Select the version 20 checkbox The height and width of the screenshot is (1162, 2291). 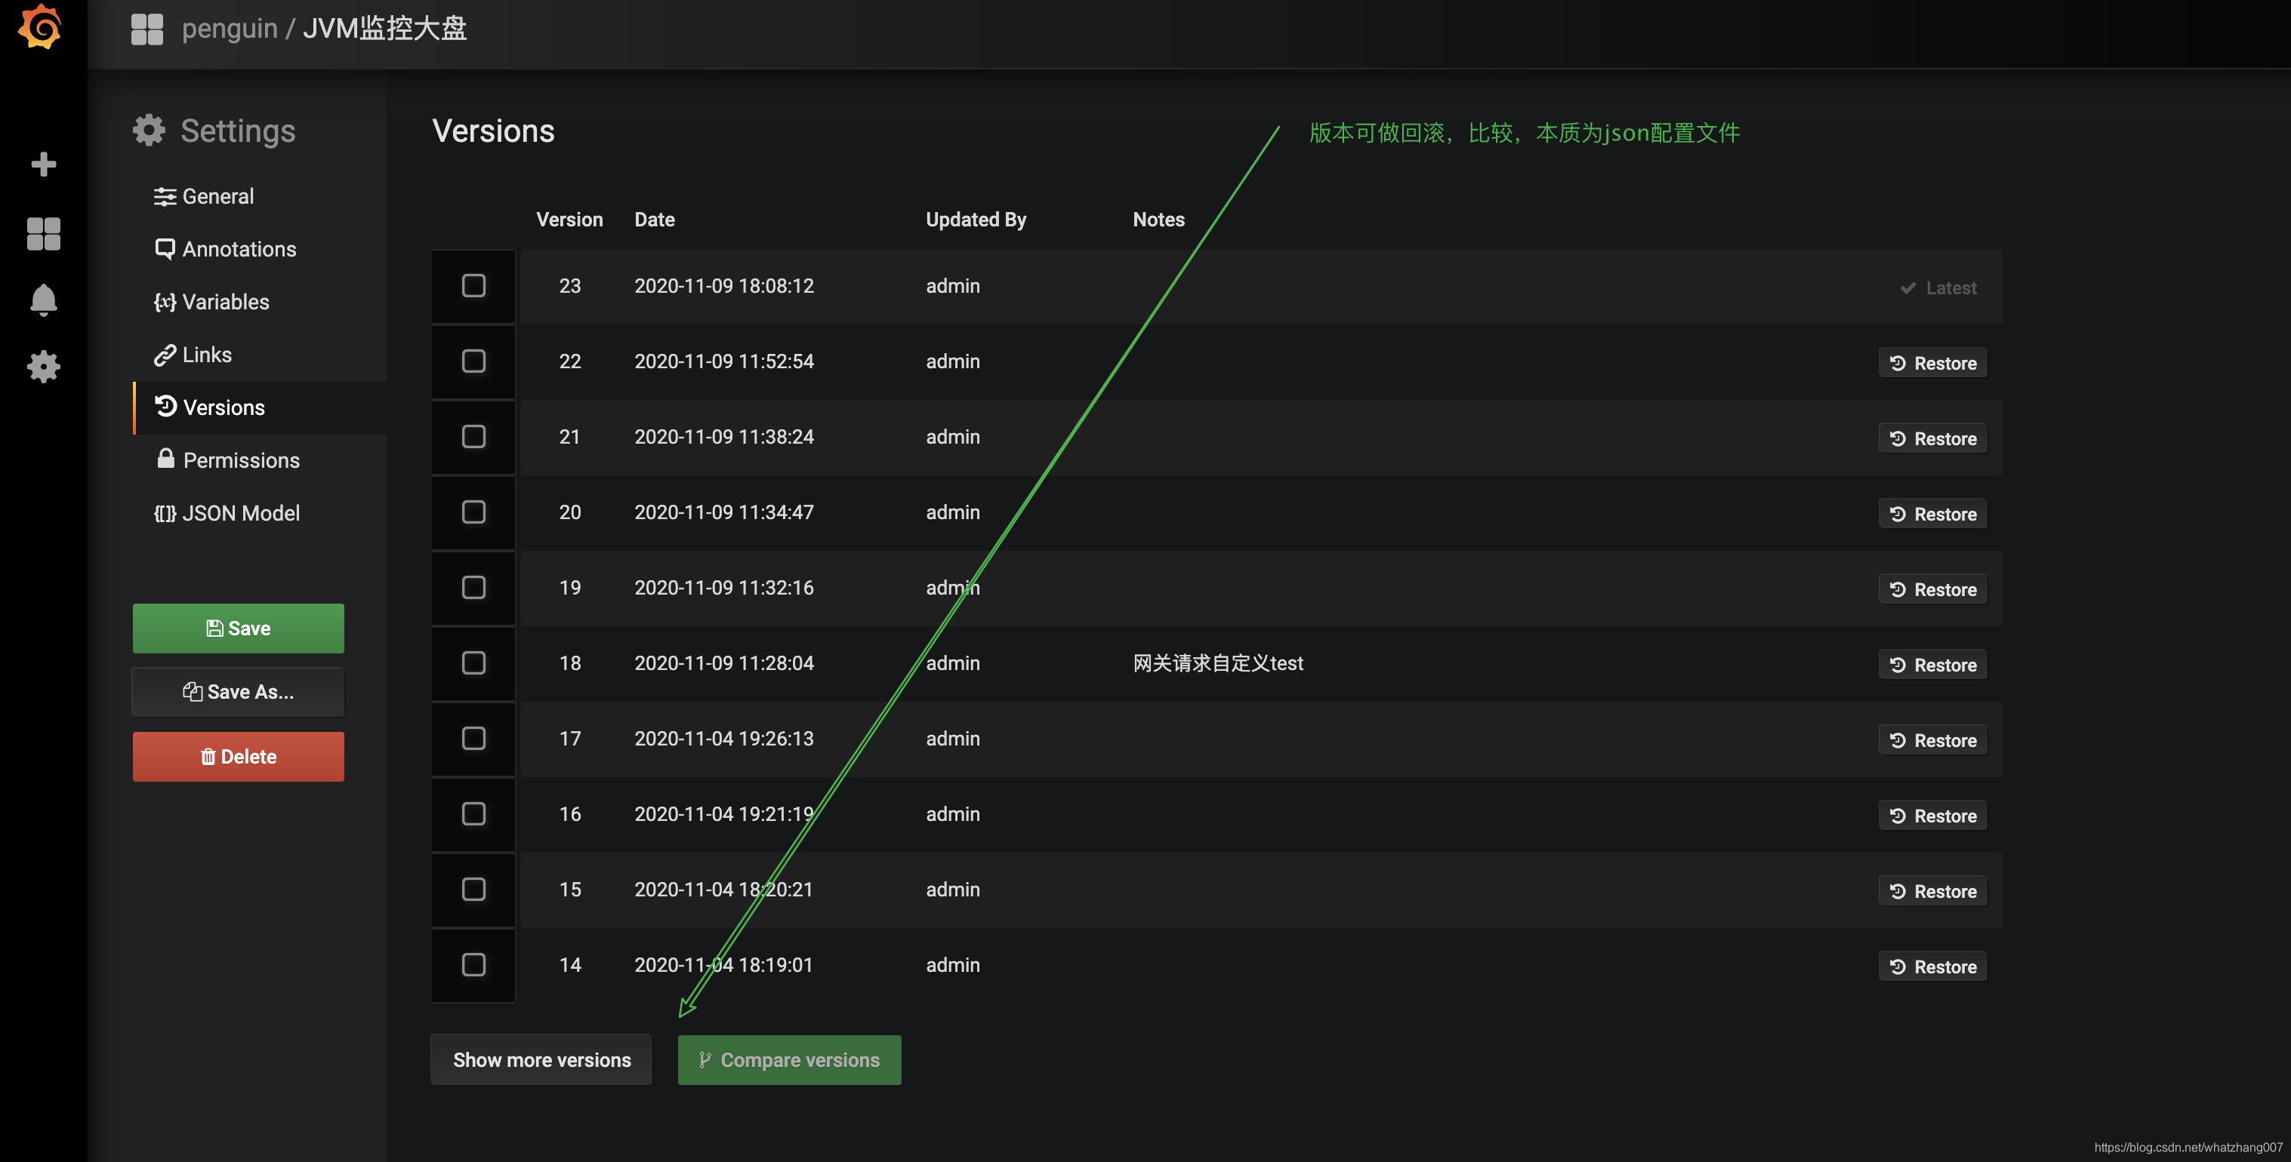(x=473, y=512)
